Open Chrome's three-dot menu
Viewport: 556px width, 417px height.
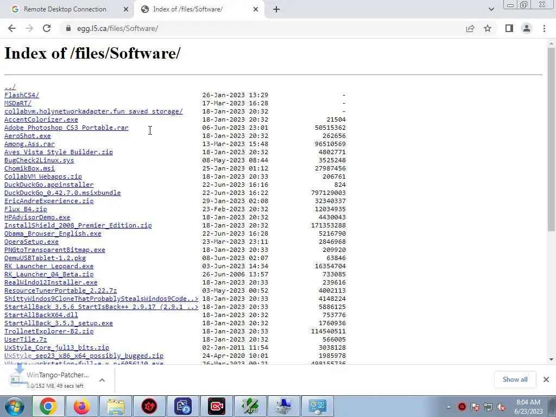click(544, 28)
